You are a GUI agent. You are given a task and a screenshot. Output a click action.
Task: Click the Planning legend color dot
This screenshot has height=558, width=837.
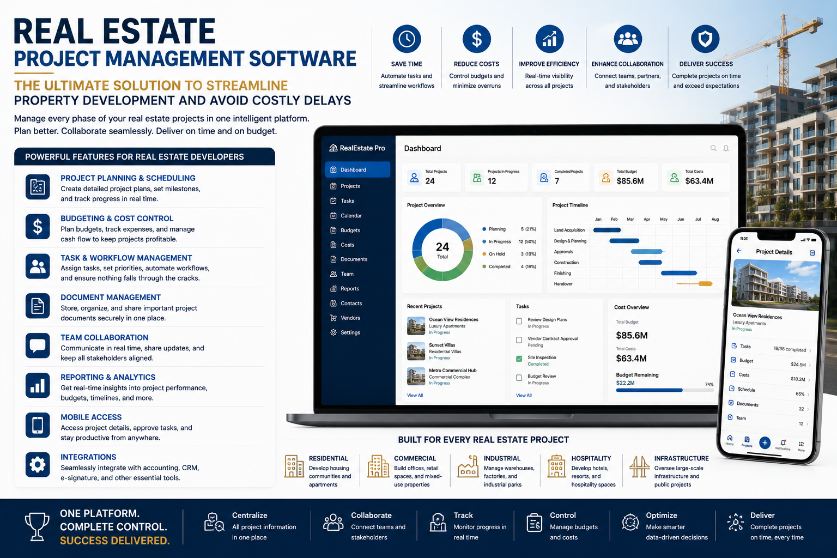[484, 229]
